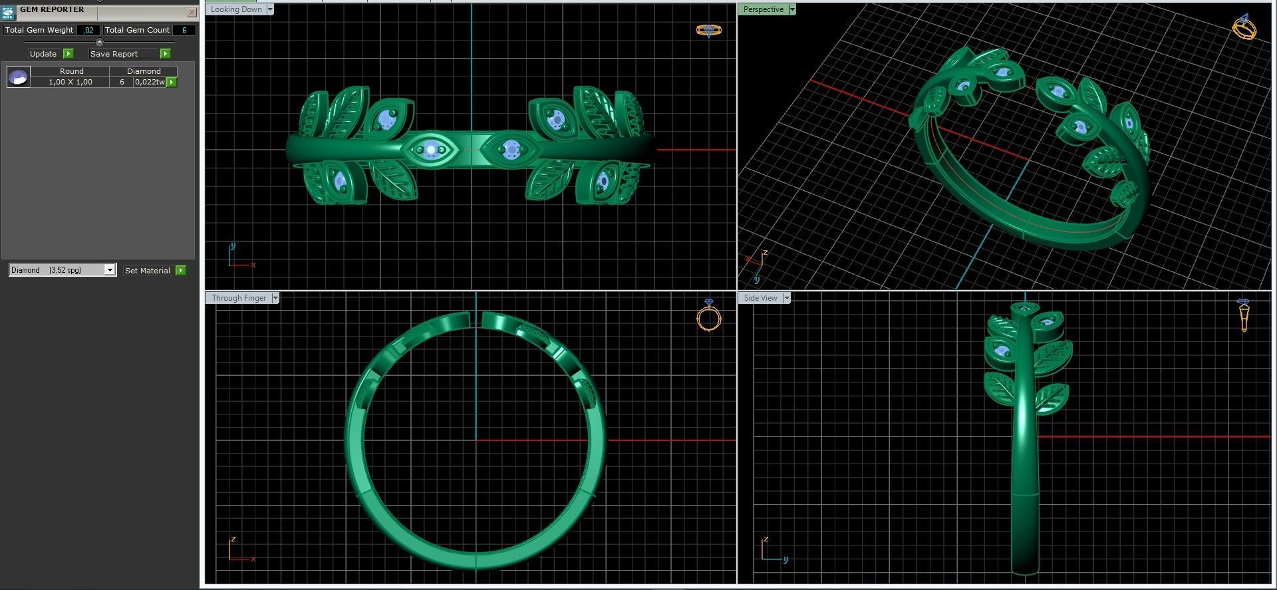Open the Looking Down viewport dropdown arrow
The height and width of the screenshot is (590, 1277).
coord(270,9)
